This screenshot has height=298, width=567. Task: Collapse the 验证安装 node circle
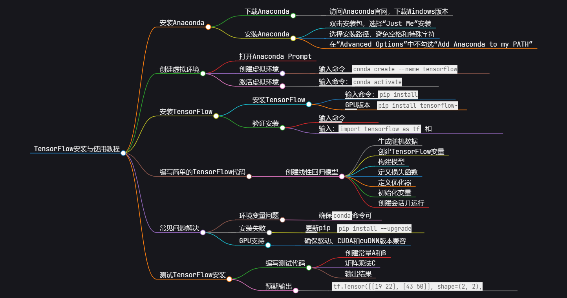[x=282, y=128]
